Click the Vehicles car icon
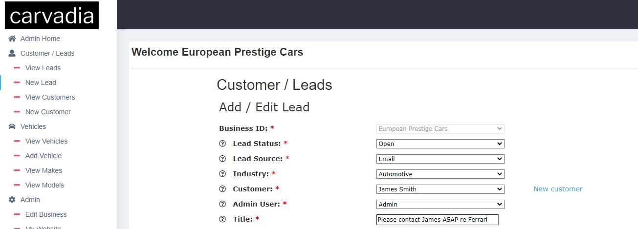This screenshot has width=638, height=229. click(x=12, y=126)
